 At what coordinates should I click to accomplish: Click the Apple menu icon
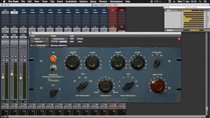point(4,1)
